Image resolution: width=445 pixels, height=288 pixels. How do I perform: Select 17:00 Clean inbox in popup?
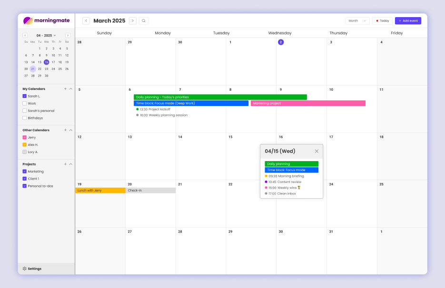tap(280, 193)
